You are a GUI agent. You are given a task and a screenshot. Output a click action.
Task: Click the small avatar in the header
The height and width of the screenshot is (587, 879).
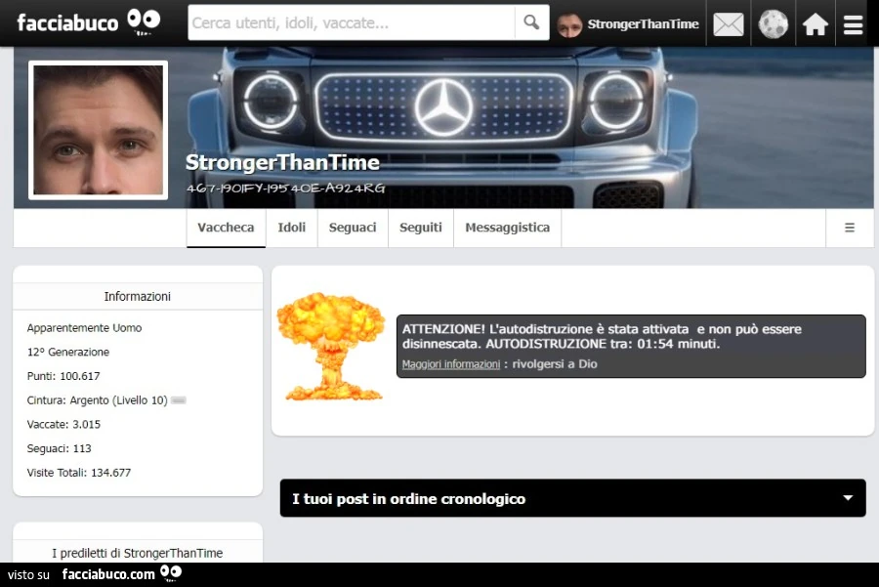[569, 24]
